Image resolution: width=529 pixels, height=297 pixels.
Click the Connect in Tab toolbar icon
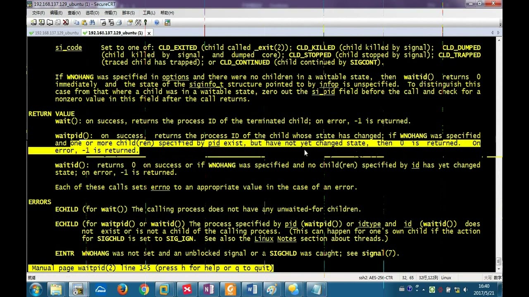click(x=50, y=23)
